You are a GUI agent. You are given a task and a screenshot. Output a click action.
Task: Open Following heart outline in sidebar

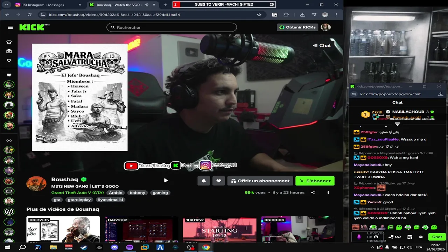pyautogui.click(x=9, y=60)
